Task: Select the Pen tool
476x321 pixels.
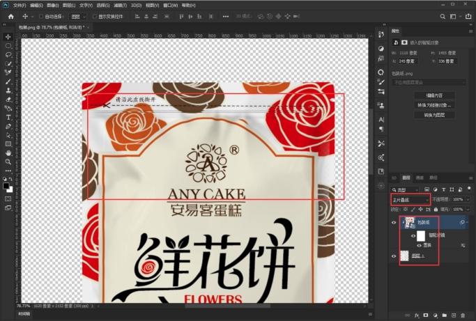Action: tap(8, 126)
